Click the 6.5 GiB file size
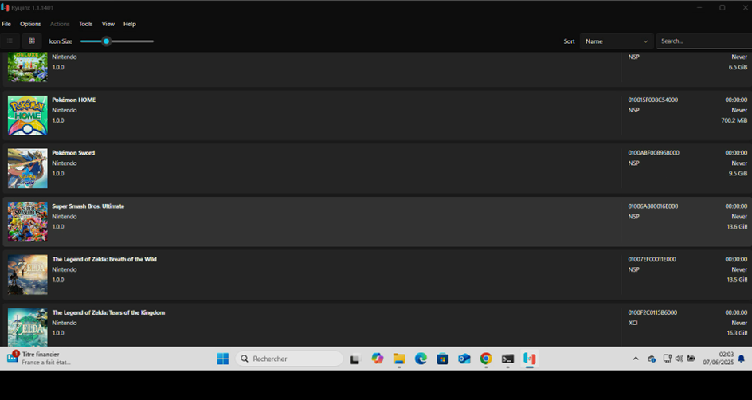 (x=738, y=67)
